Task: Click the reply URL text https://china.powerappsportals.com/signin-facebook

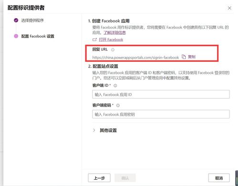Action: pyautogui.click(x=135, y=58)
